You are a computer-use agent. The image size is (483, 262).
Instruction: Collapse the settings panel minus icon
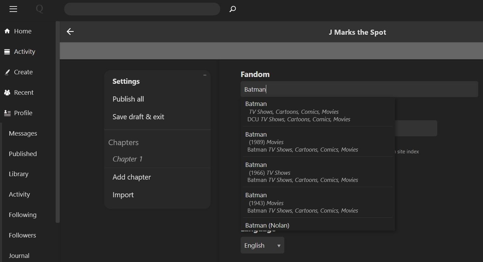click(x=205, y=75)
